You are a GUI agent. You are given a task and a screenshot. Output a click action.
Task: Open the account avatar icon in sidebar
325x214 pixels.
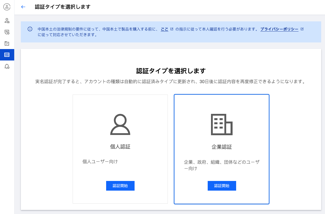7,7
